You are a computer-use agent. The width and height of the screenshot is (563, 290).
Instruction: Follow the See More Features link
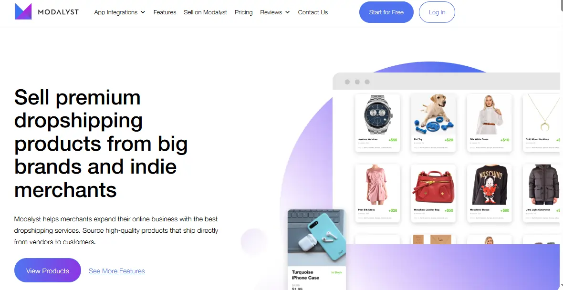(x=117, y=271)
